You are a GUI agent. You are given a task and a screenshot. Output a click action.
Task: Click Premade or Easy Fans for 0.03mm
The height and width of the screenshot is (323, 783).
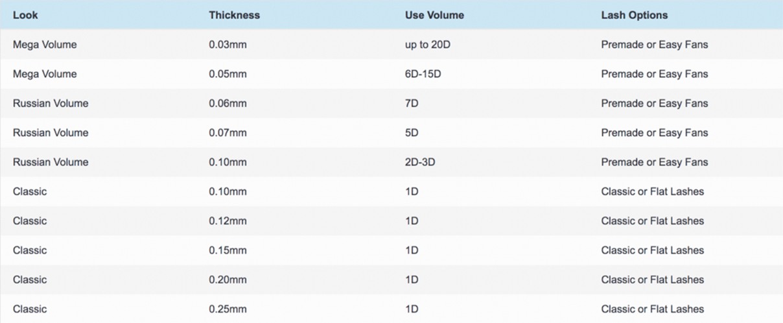coord(655,45)
